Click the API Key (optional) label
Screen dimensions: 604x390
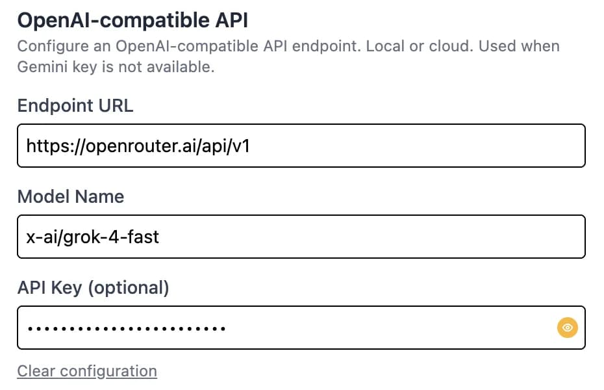pos(94,287)
